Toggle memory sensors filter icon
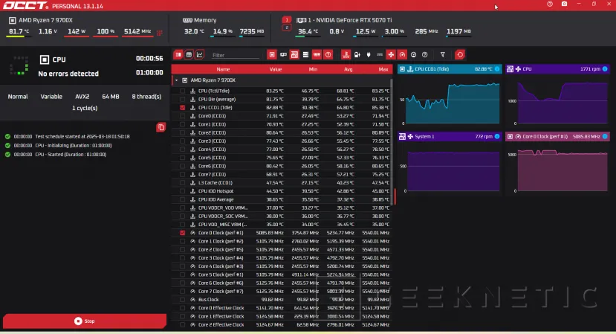Image resolution: width=616 pixels, height=334 pixels. coord(317,55)
